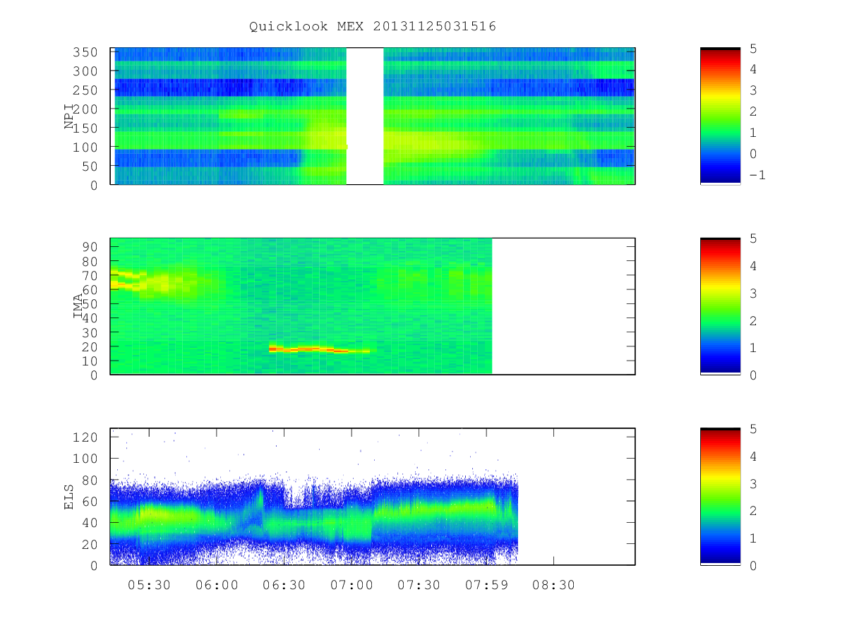Click the IMA panel color scale bar
Image resolution: width=847 pixels, height=635 pixels.
[x=720, y=306]
